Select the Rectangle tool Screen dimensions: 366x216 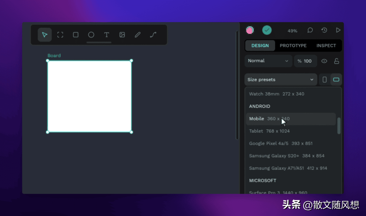point(76,35)
